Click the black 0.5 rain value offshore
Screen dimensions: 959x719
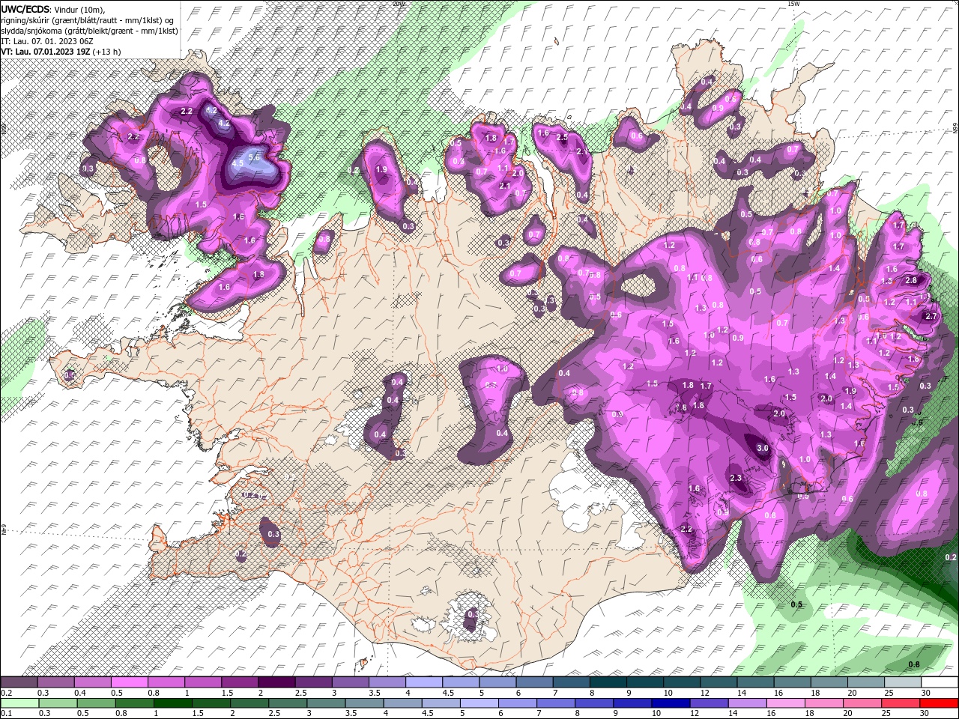797,604
